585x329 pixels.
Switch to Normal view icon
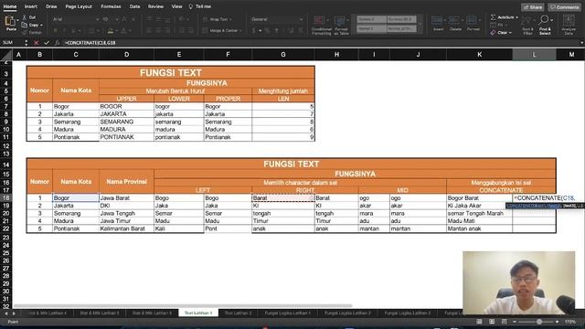pyautogui.click(x=479, y=322)
